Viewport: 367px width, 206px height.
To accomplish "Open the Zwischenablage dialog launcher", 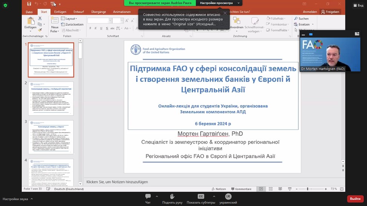I will [x=46, y=36].
